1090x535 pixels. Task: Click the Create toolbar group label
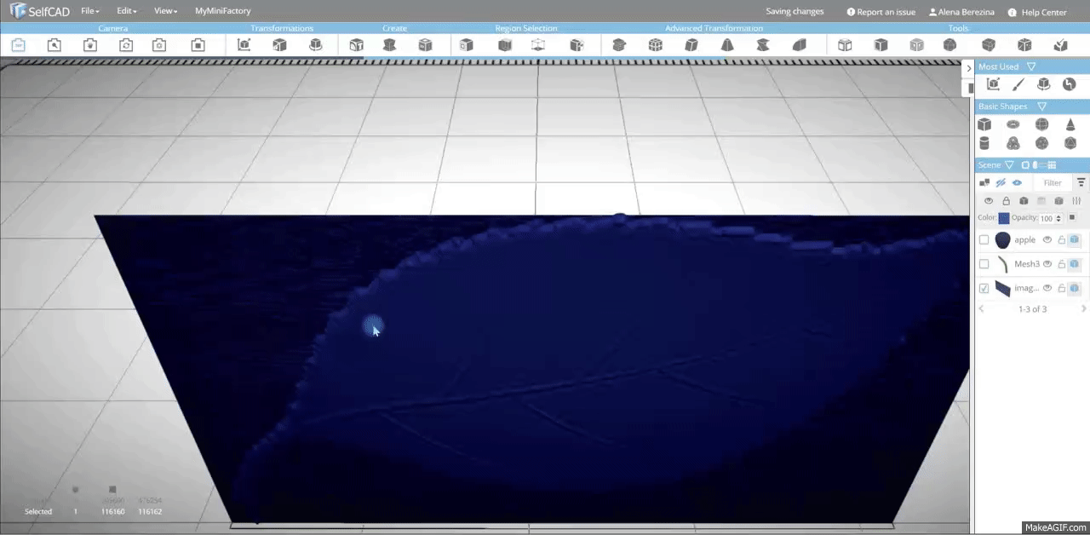(394, 28)
